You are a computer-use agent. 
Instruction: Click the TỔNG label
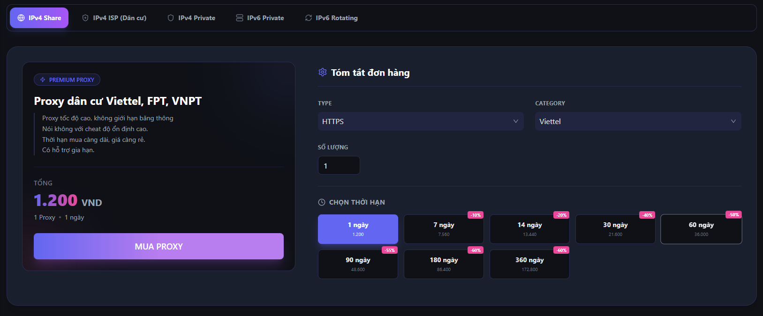coord(43,183)
